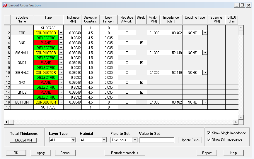Viewport: 254px width, 159px height.
Task: Open Type dropdown for BOTTOM conductor row
Action: [61, 102]
